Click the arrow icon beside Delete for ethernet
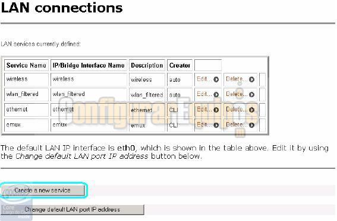 pyautogui.click(x=251, y=110)
